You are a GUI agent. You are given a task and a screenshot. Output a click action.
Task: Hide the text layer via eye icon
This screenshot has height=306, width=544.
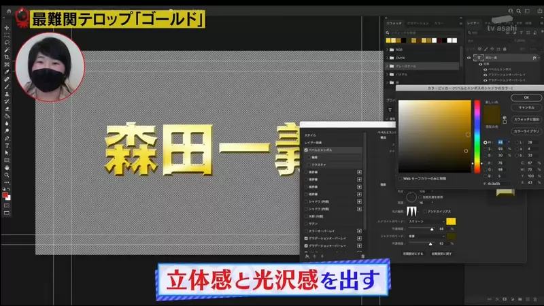point(469,58)
